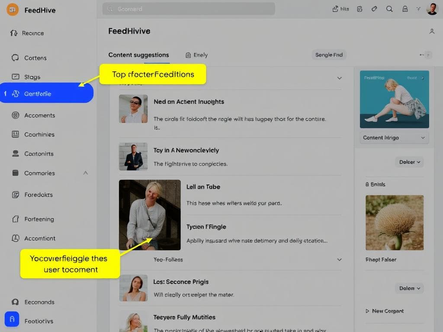The width and height of the screenshot is (443, 332).
Task: Click the Forteening document icon
Action: [16, 219]
